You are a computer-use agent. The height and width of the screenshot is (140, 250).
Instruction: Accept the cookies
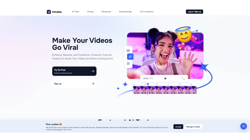pyautogui.click(x=178, y=127)
